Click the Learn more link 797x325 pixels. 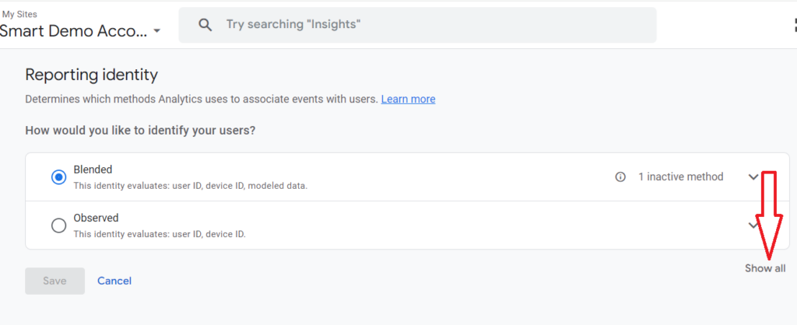408,99
